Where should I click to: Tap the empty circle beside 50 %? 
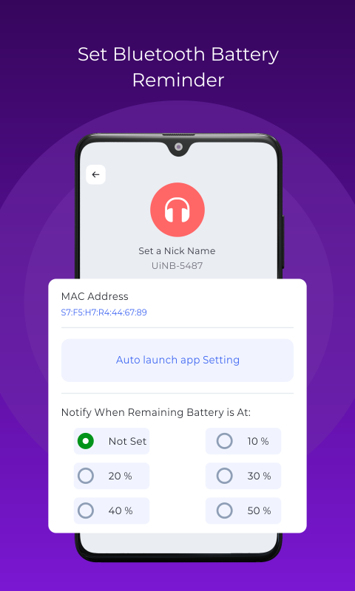(x=225, y=510)
